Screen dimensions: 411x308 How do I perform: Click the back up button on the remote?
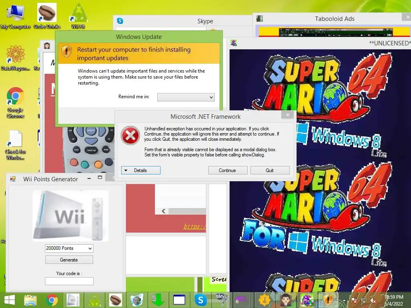[91, 150]
